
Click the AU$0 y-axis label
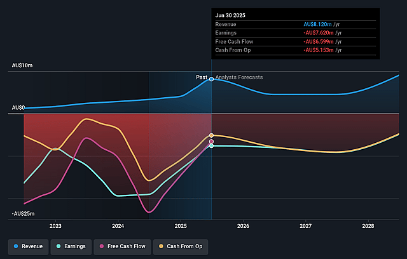tap(18, 107)
